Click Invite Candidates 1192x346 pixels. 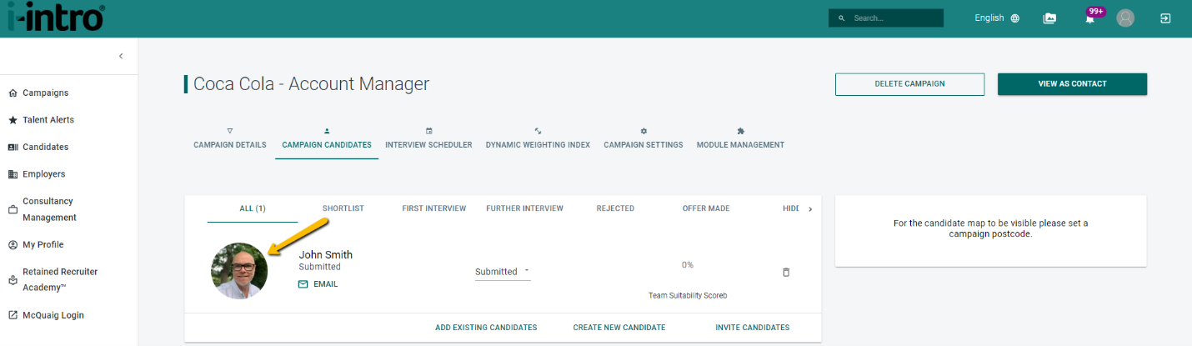753,328
